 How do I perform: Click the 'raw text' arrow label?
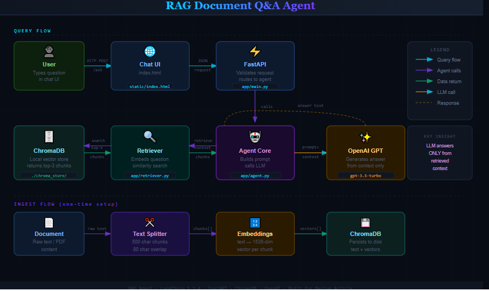97,229
